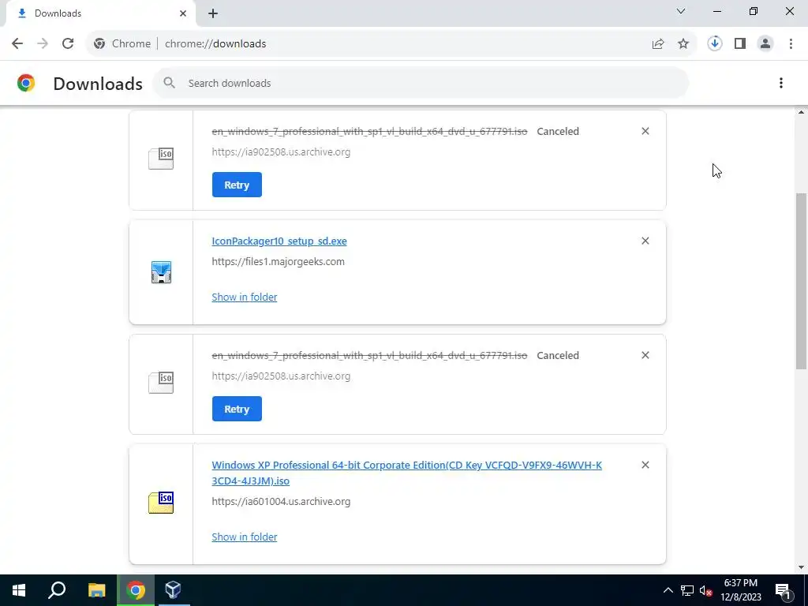The width and height of the screenshot is (808, 606).
Task: Click the first struck-through Windows 7 iso filename
Action: 369,132
